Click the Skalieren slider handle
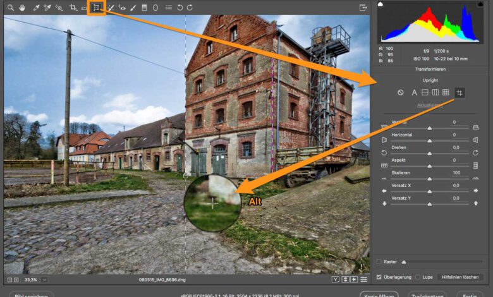493x297 pixels. tap(430, 179)
